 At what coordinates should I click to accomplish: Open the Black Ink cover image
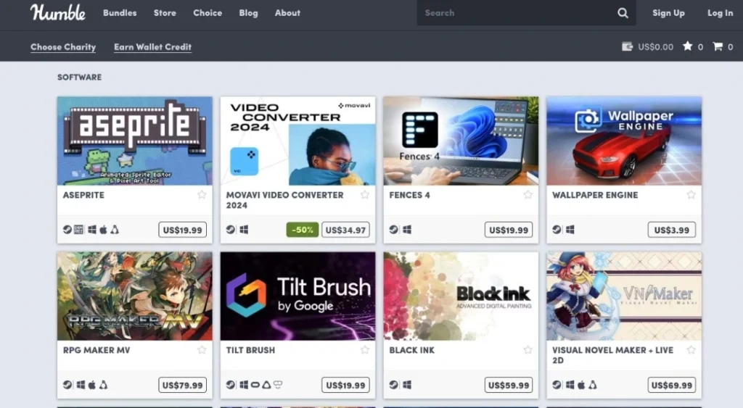pyautogui.click(x=461, y=296)
